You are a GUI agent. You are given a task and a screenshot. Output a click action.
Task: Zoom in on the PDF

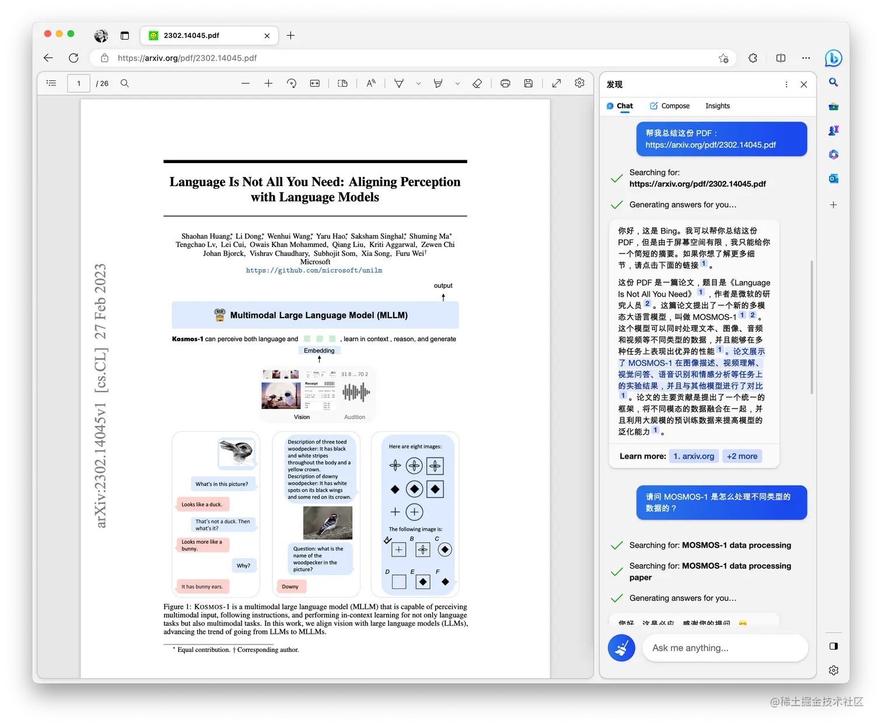pyautogui.click(x=268, y=83)
